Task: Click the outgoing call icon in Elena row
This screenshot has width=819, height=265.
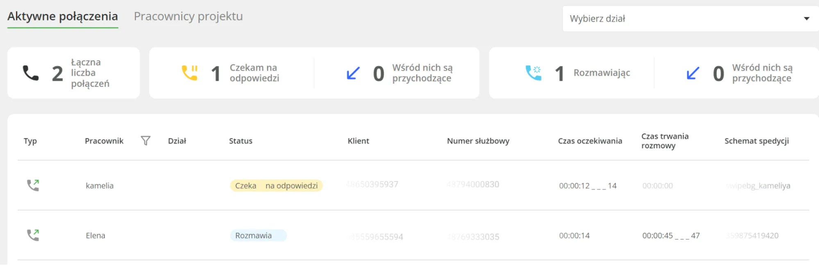Action: [33, 235]
